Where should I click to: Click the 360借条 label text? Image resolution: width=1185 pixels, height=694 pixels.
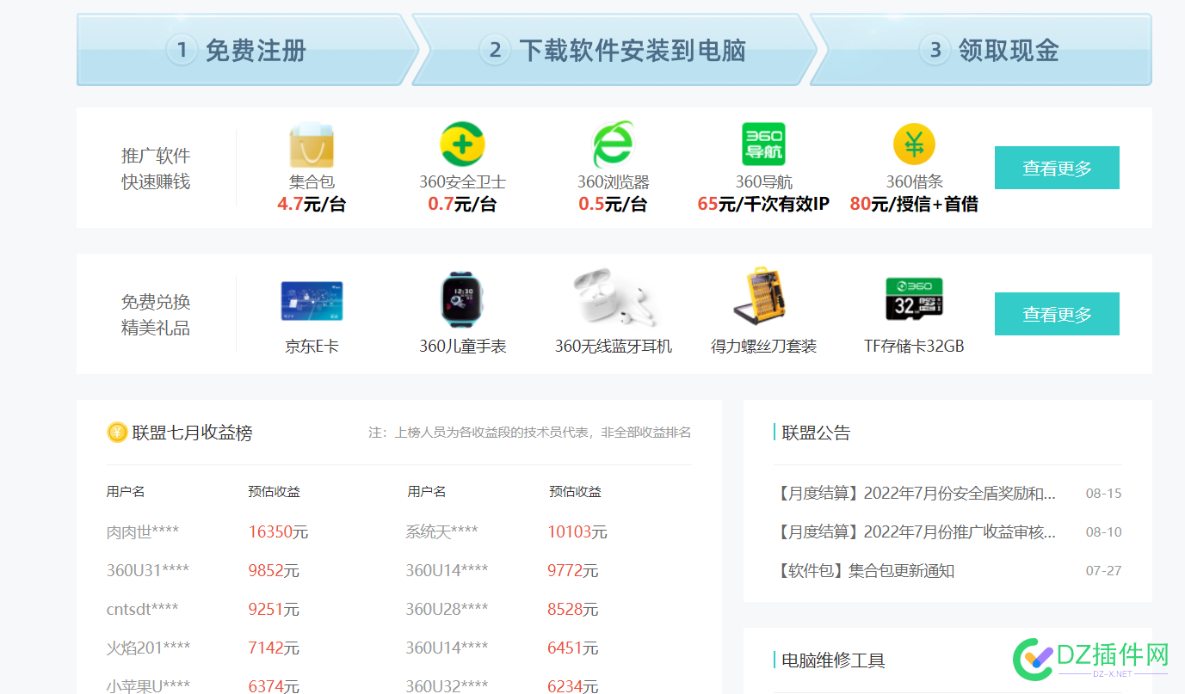914,182
